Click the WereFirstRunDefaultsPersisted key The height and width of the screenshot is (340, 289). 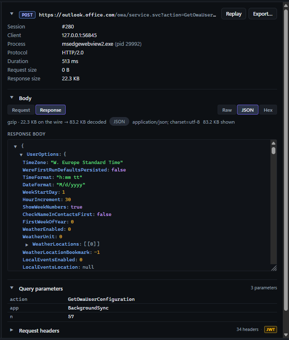click(65, 170)
